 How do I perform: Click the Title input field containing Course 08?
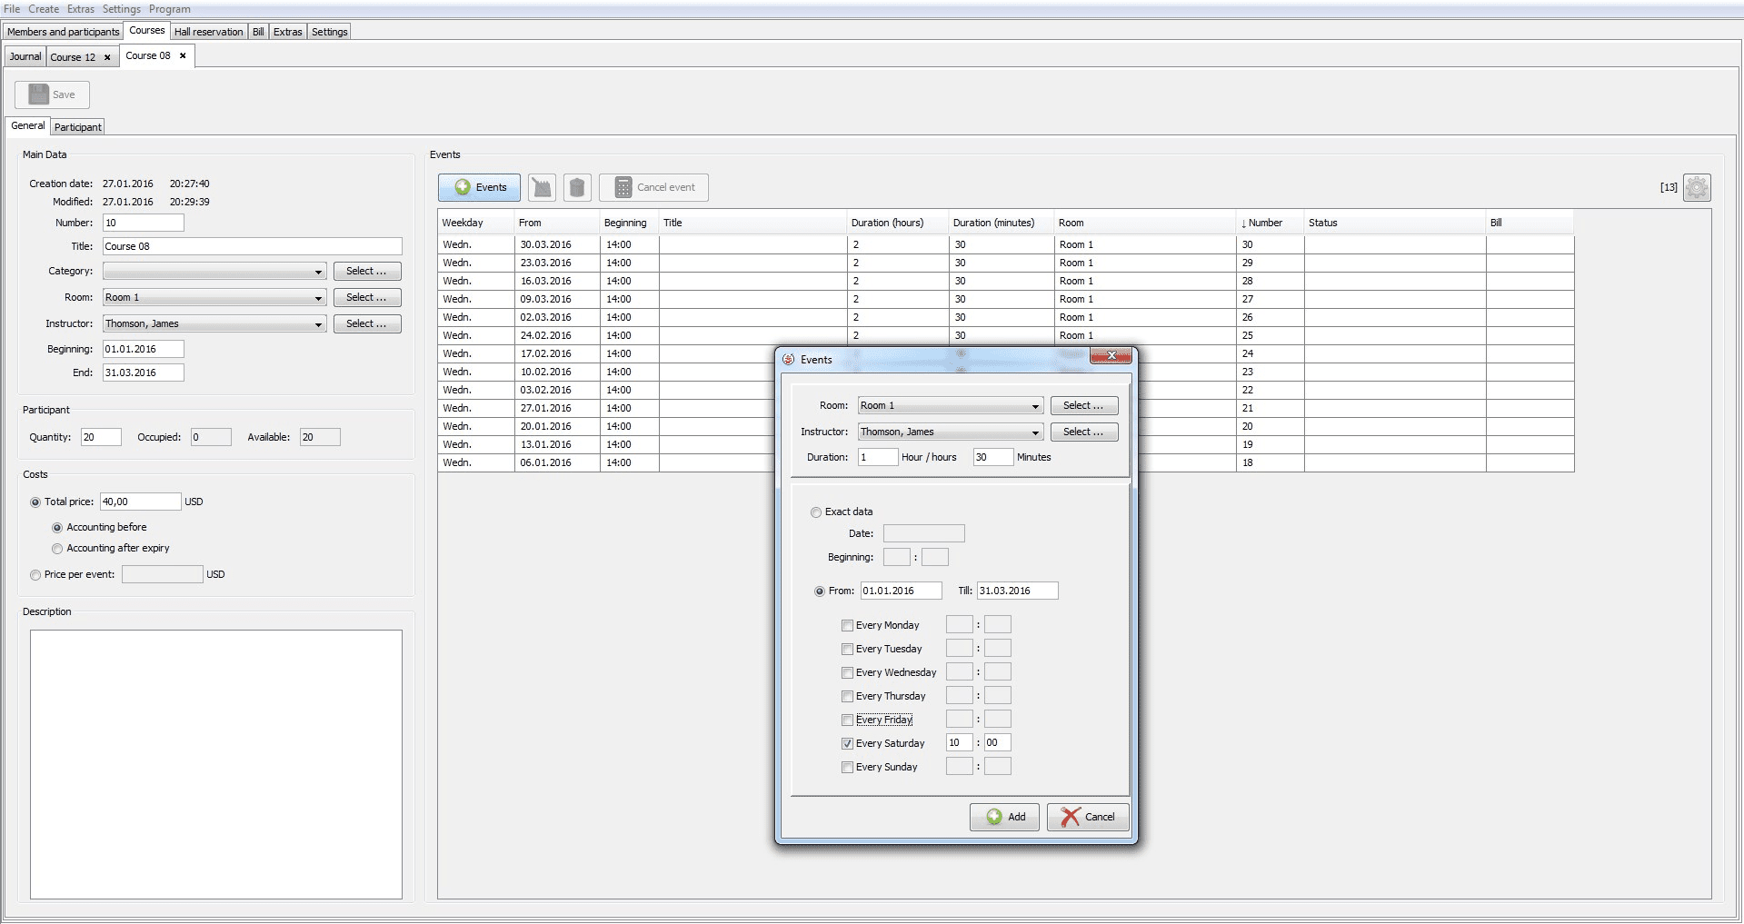coord(252,246)
